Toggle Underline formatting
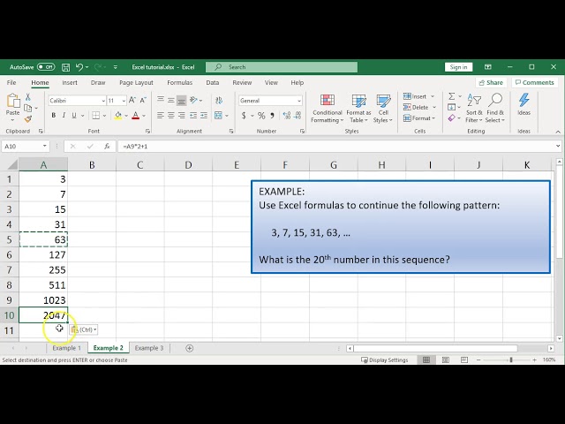565x424 pixels. (74, 116)
